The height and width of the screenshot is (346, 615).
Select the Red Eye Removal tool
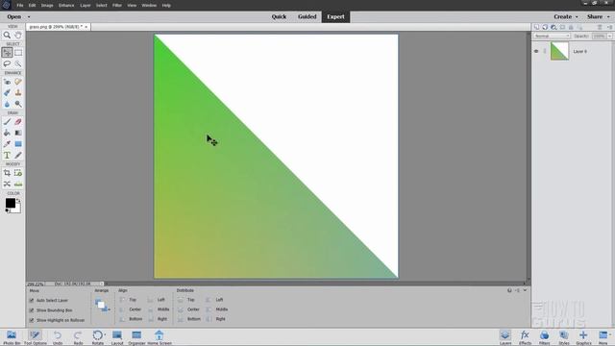coord(7,82)
